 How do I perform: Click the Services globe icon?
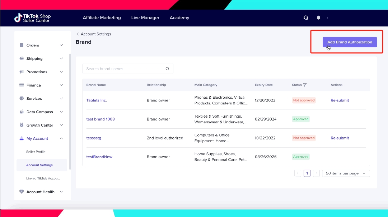(x=22, y=98)
